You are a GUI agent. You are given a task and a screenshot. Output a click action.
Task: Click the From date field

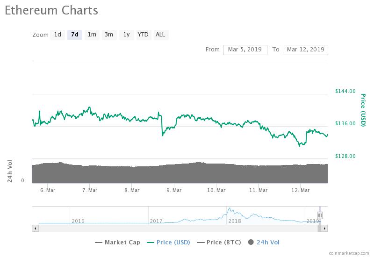[x=245, y=50]
